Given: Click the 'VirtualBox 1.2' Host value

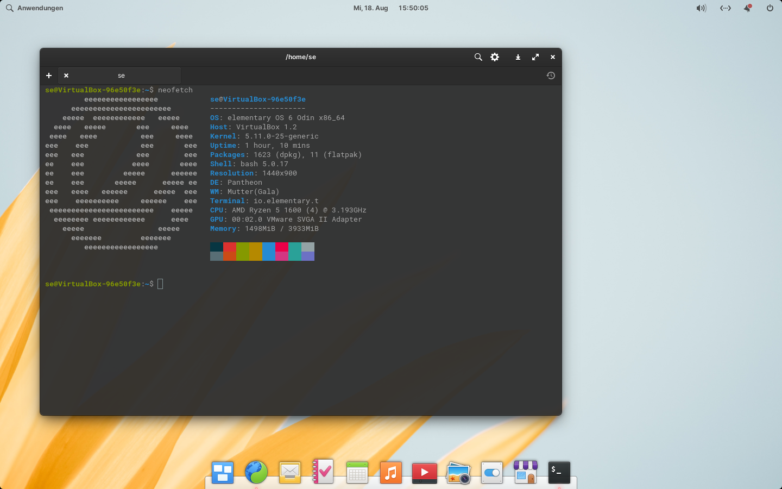Looking at the screenshot, I should (x=267, y=127).
